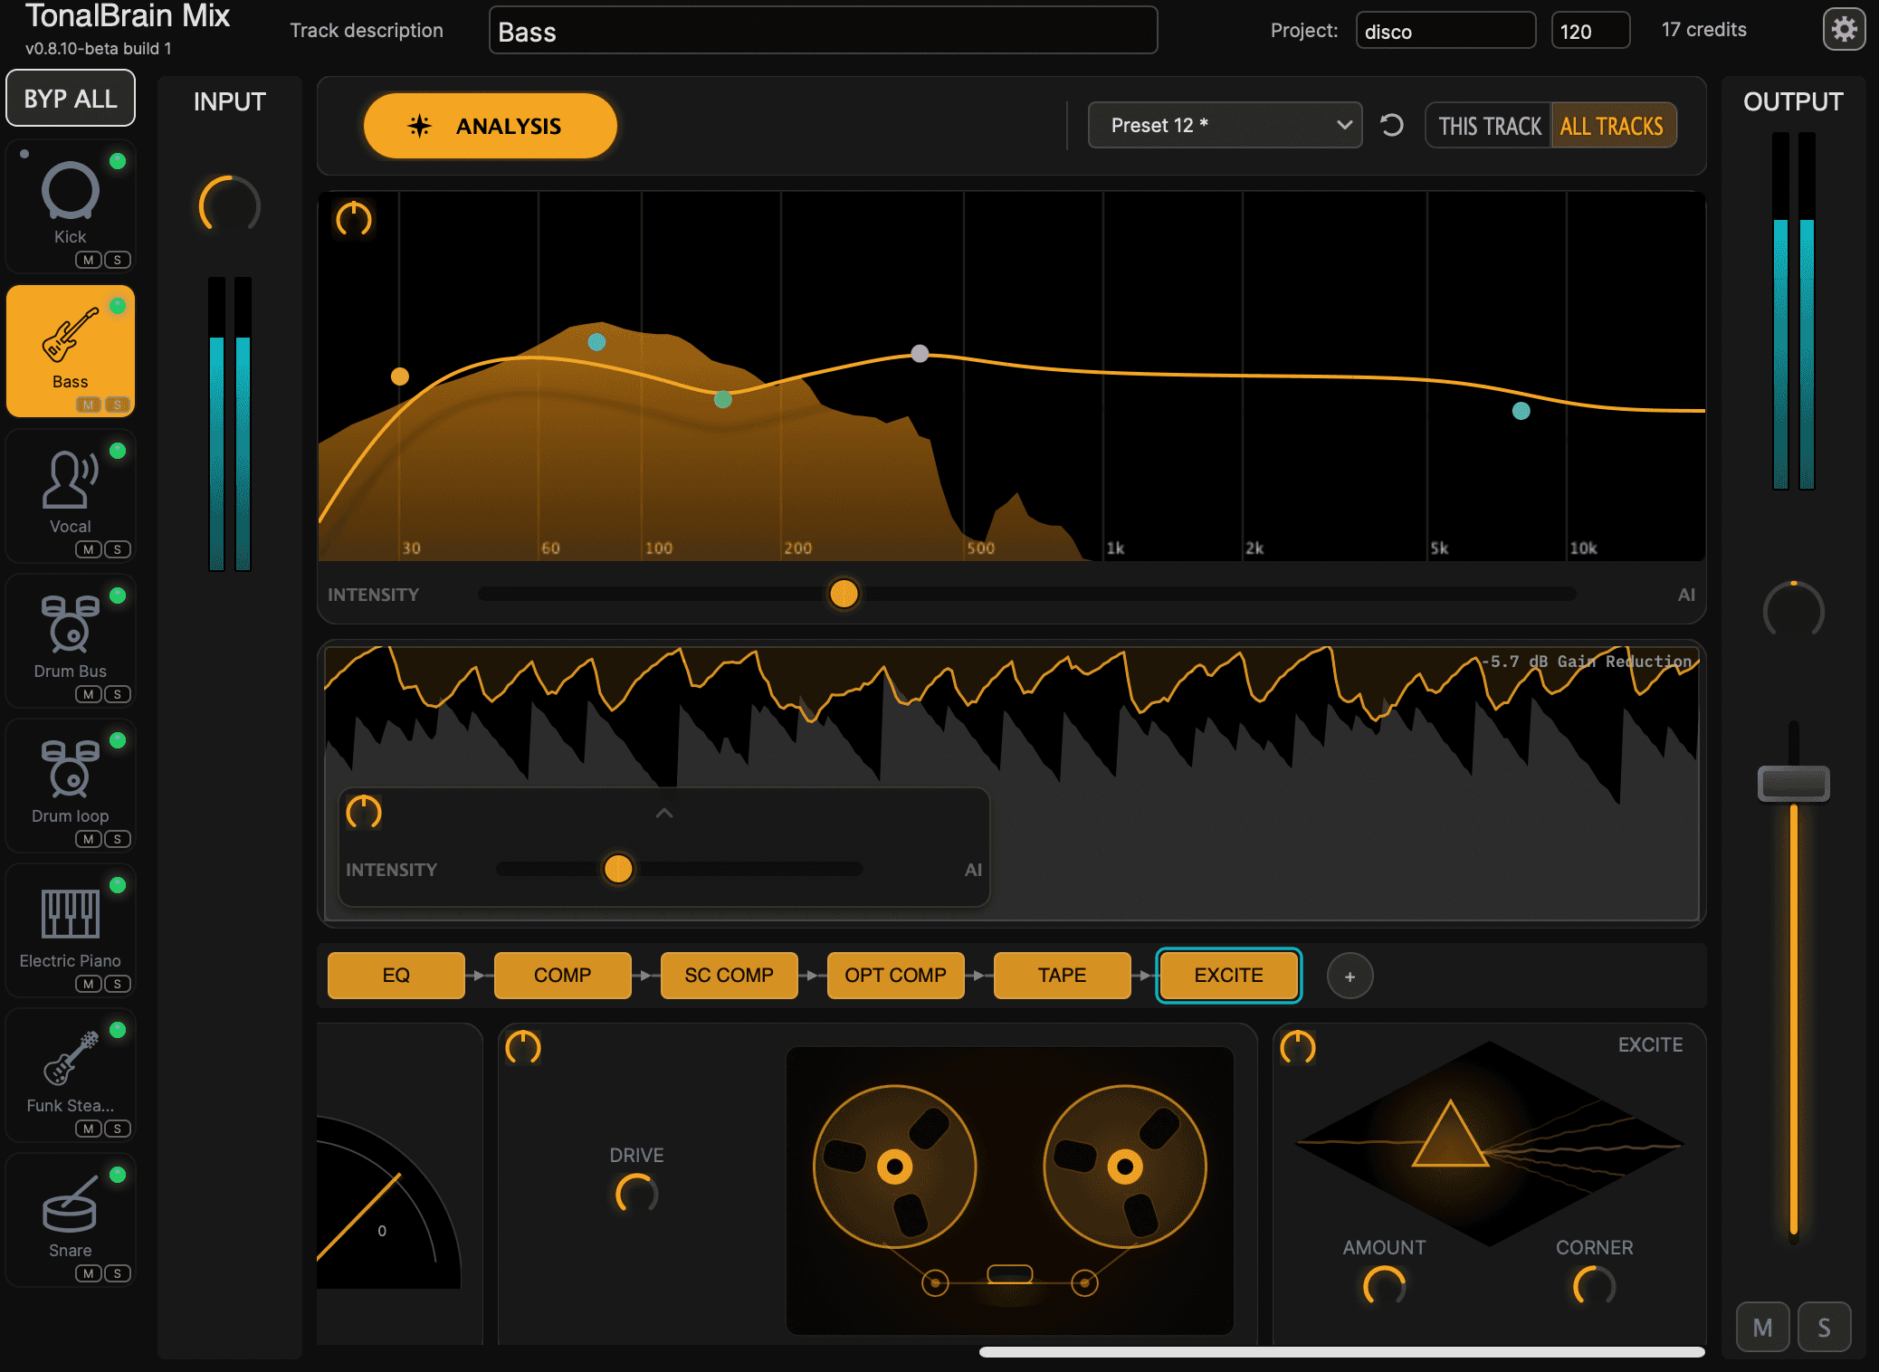Image resolution: width=1879 pixels, height=1372 pixels.
Task: Click the Track description input field
Action: click(824, 31)
